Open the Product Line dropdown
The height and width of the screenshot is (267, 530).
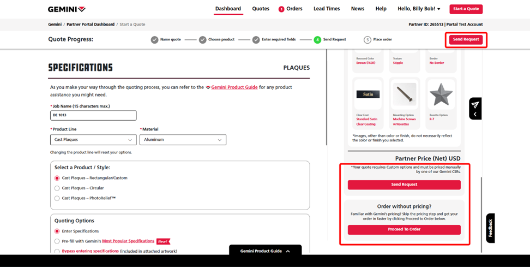click(x=93, y=140)
